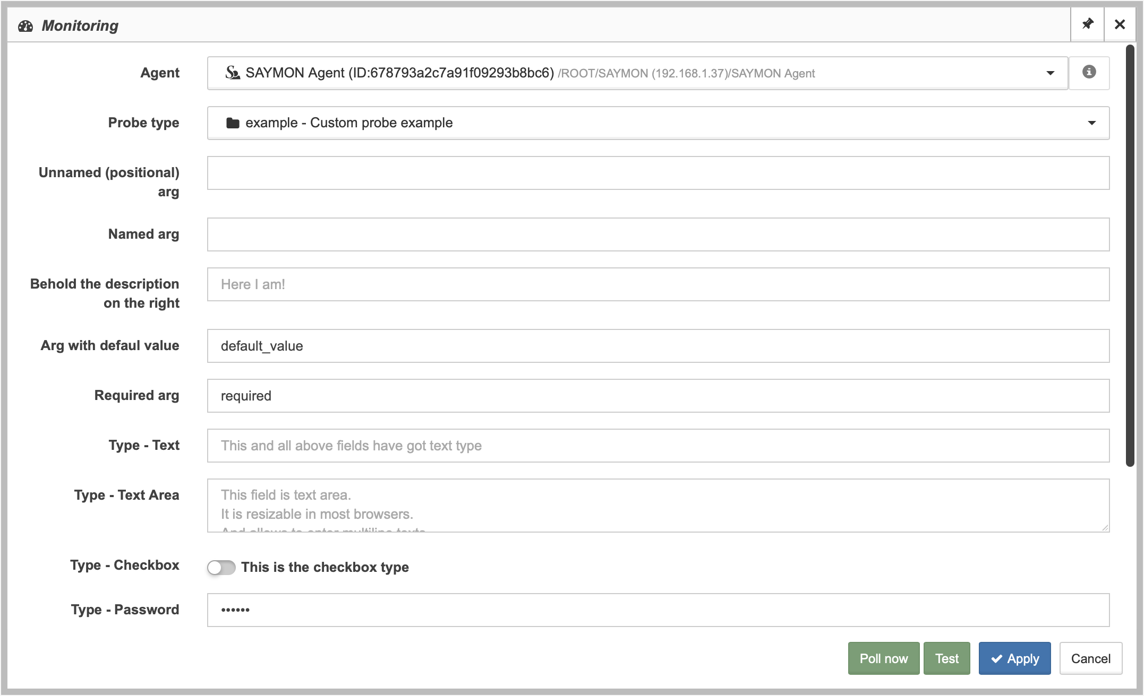The image size is (1144, 696).
Task: Close the Monitoring dialog
Action: click(x=1120, y=24)
